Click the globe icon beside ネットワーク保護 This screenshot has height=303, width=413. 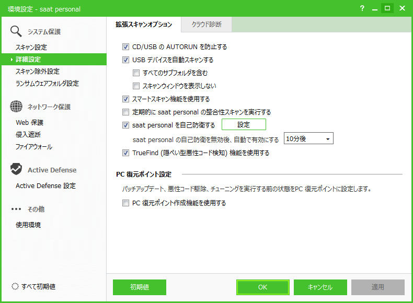(x=16, y=107)
